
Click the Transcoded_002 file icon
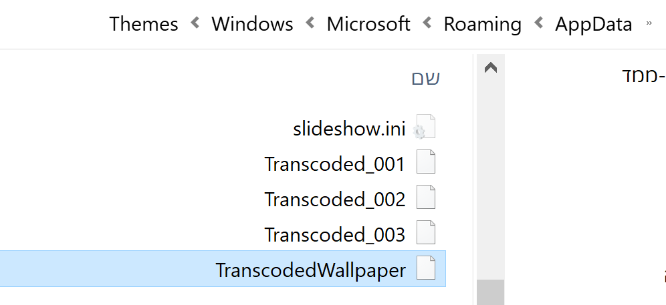click(x=426, y=199)
